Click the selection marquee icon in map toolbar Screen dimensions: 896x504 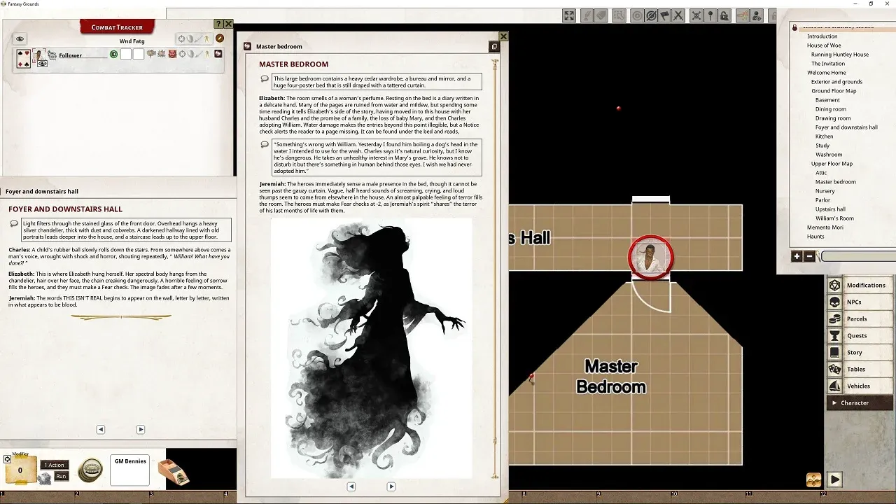[619, 16]
